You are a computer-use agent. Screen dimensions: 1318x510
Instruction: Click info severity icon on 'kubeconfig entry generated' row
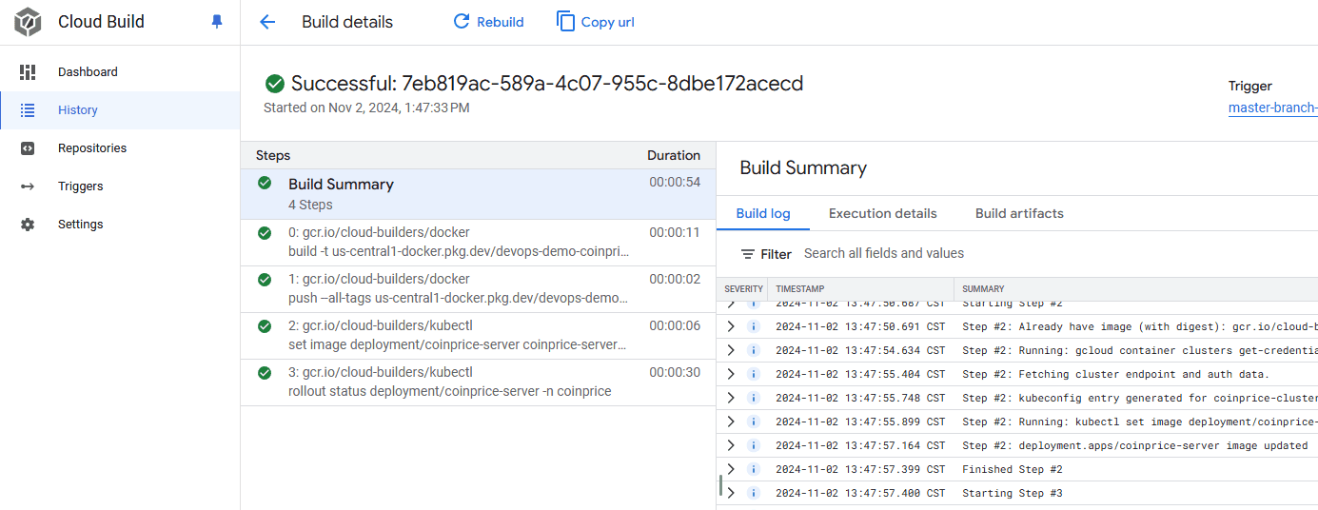pos(754,398)
